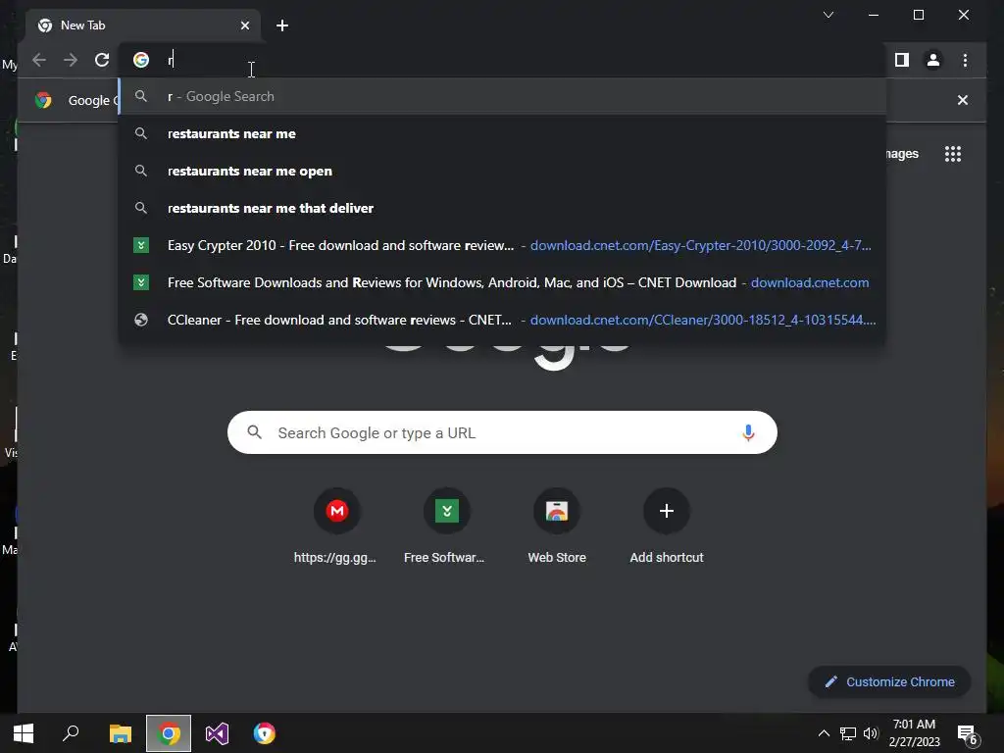Viewport: 1004px width, 753px height.
Task: Open CCleaner CNET download suggestion
Action: [503, 320]
